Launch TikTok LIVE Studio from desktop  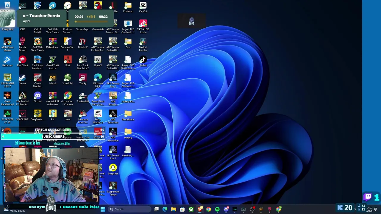coord(143,27)
